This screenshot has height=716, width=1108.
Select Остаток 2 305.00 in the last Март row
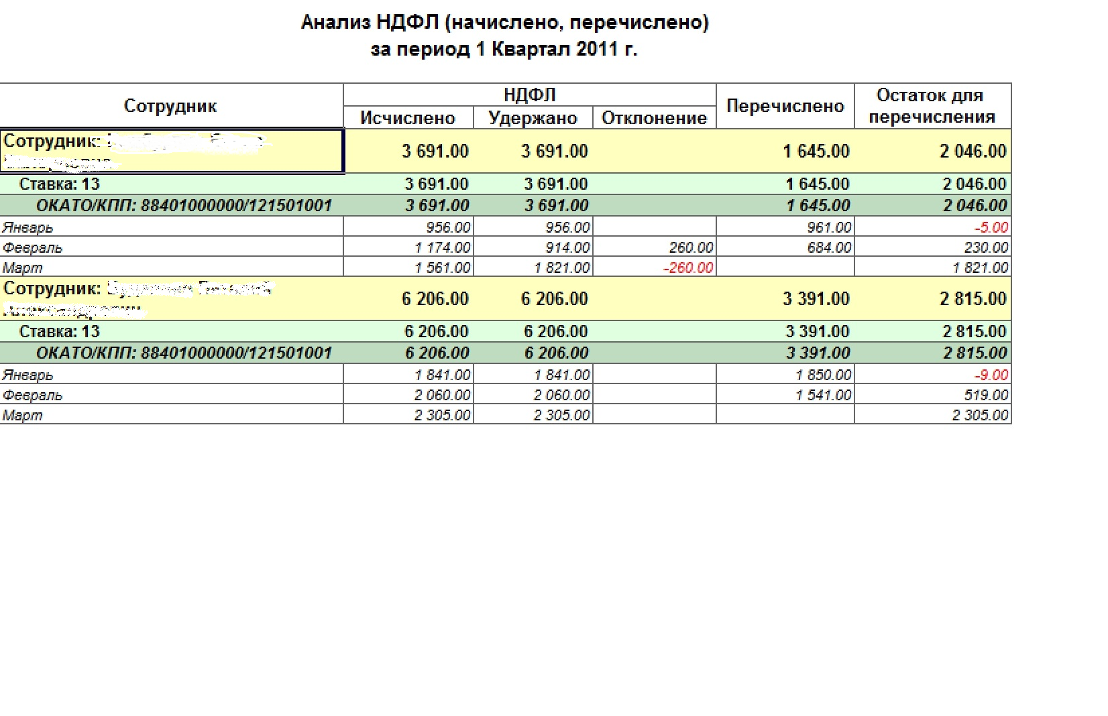coord(981,414)
